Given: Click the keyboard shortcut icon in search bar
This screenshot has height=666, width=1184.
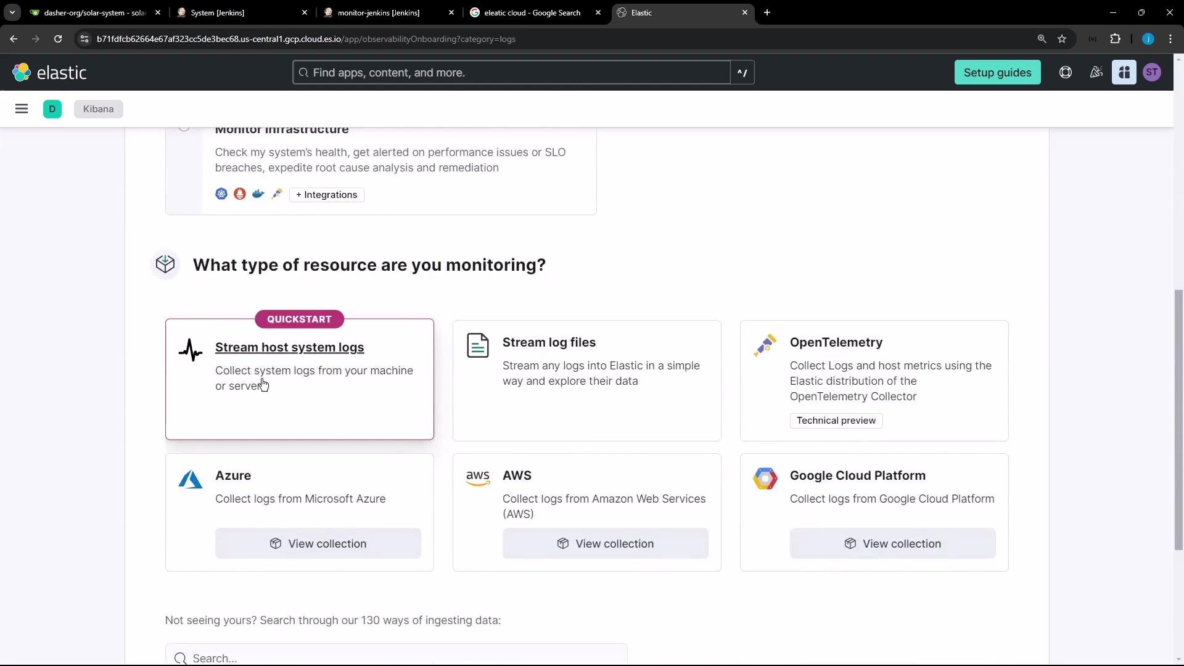Looking at the screenshot, I should pyautogui.click(x=742, y=73).
